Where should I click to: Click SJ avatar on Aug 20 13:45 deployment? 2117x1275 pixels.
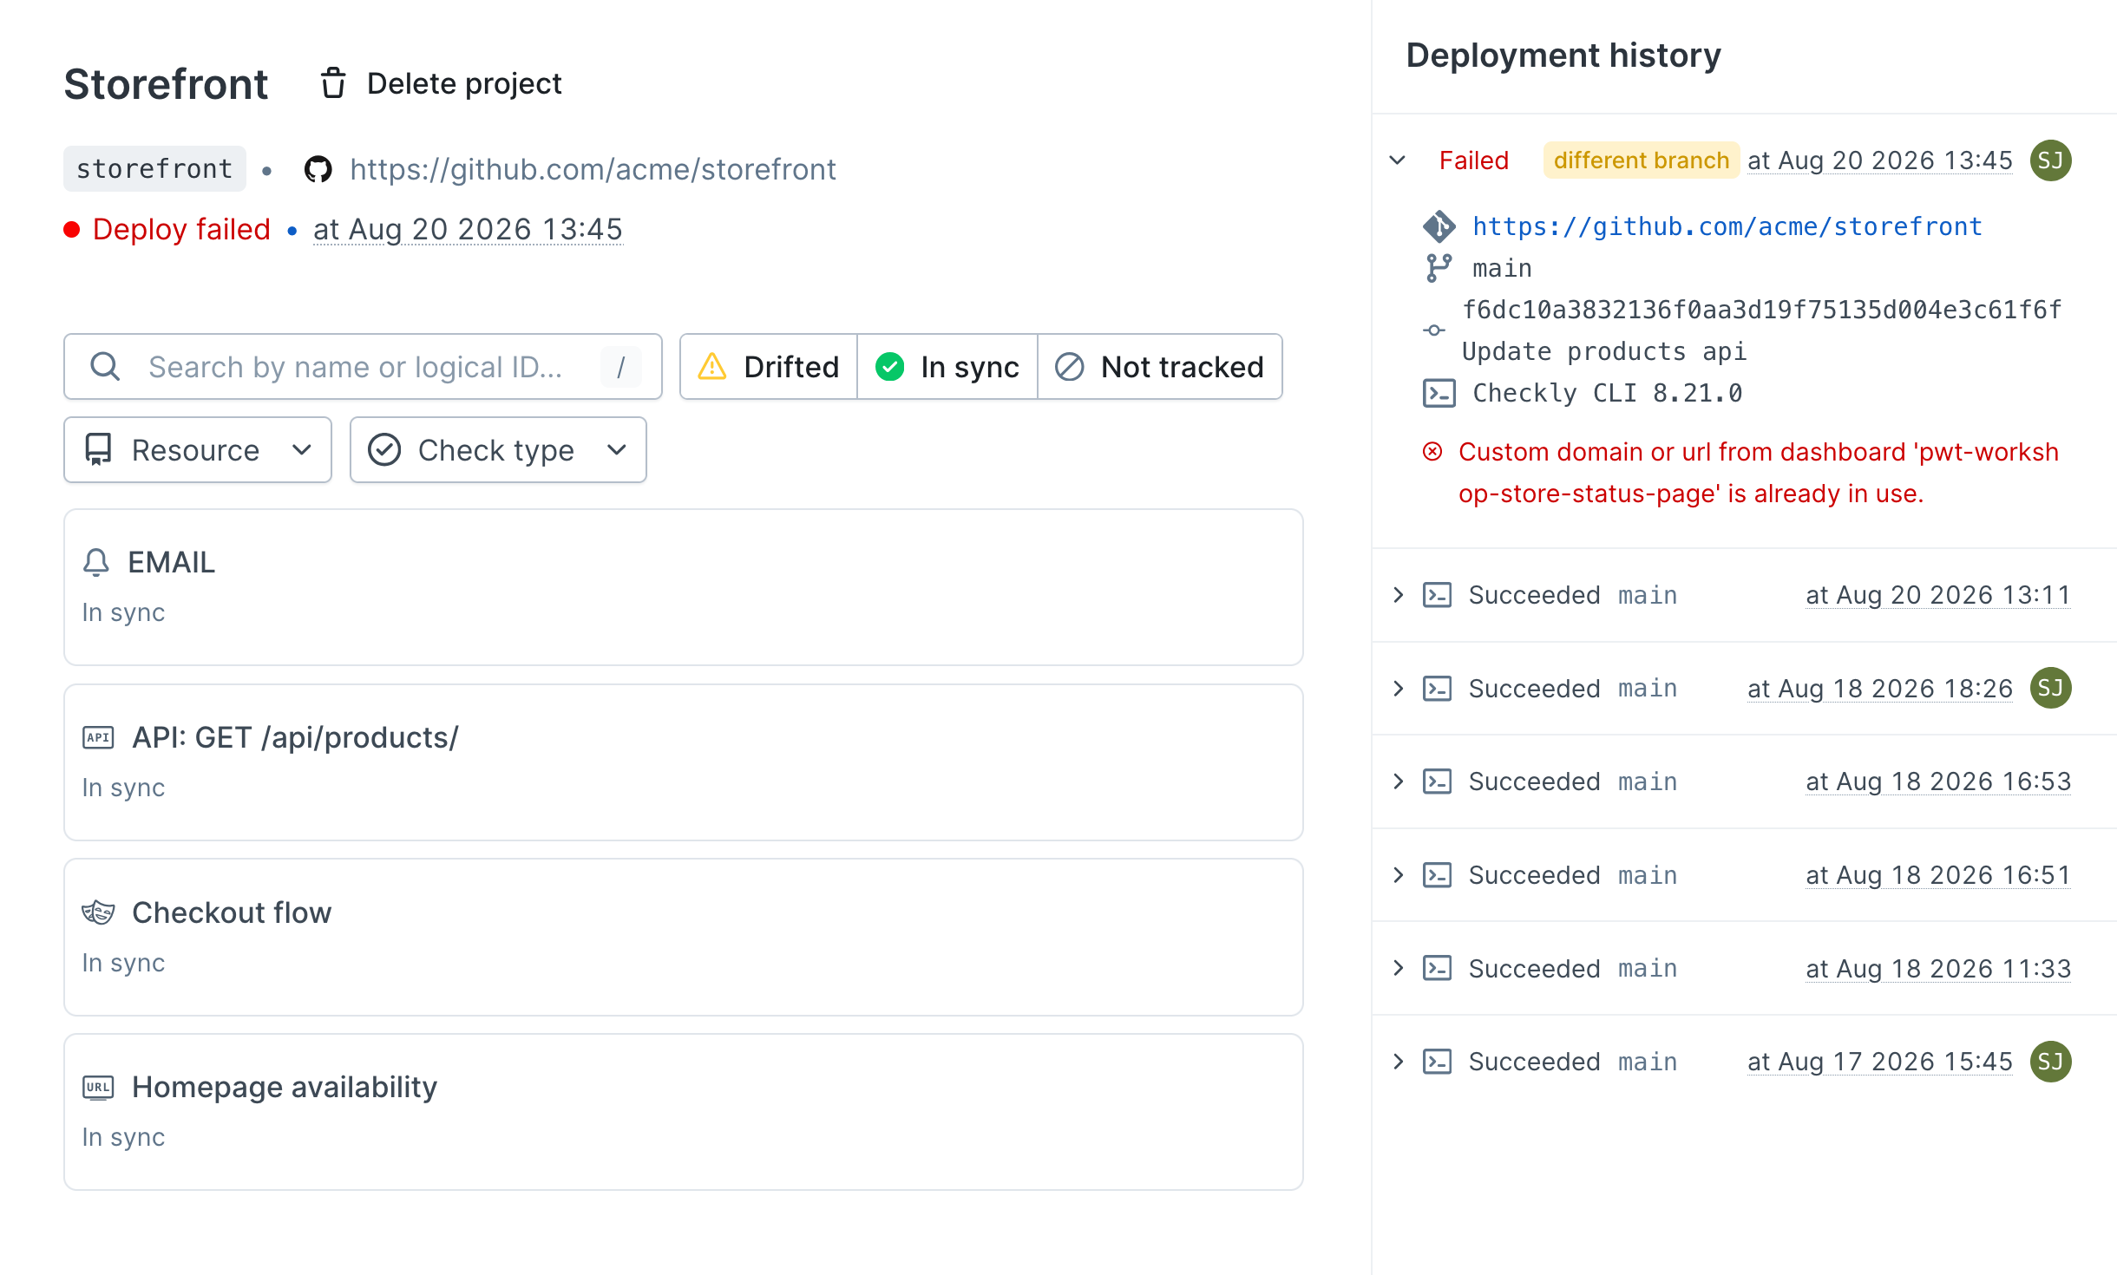[2050, 160]
